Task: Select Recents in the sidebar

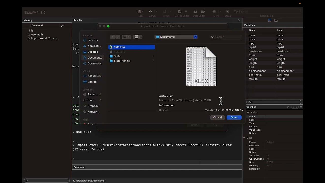Action: click(x=92, y=40)
